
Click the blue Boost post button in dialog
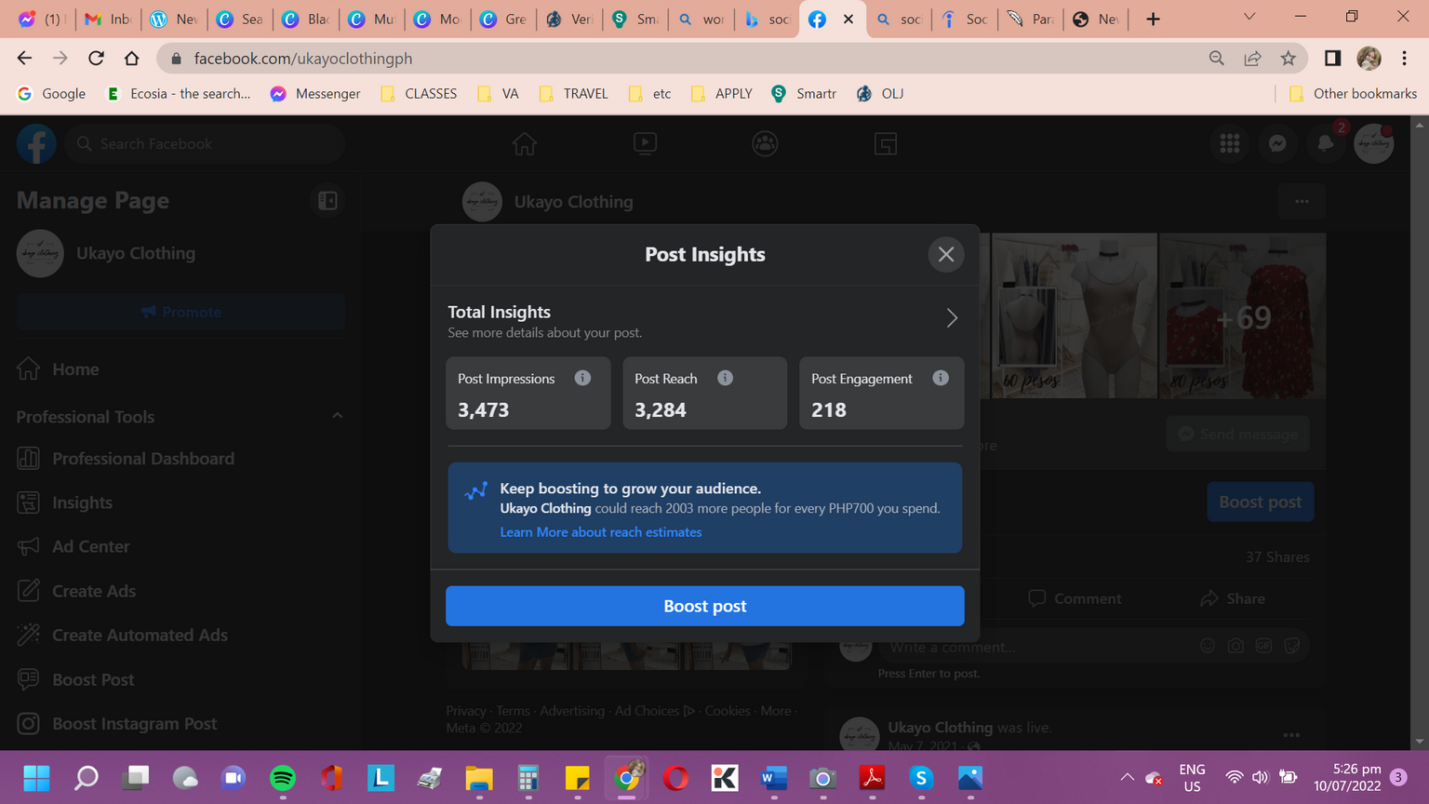tap(704, 606)
